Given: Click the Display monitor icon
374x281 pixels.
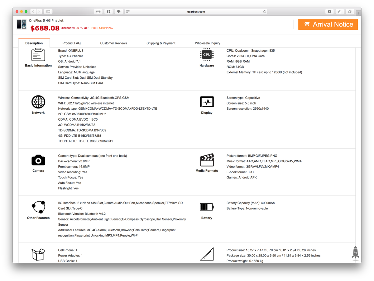Looking at the screenshot, I should tap(207, 102).
